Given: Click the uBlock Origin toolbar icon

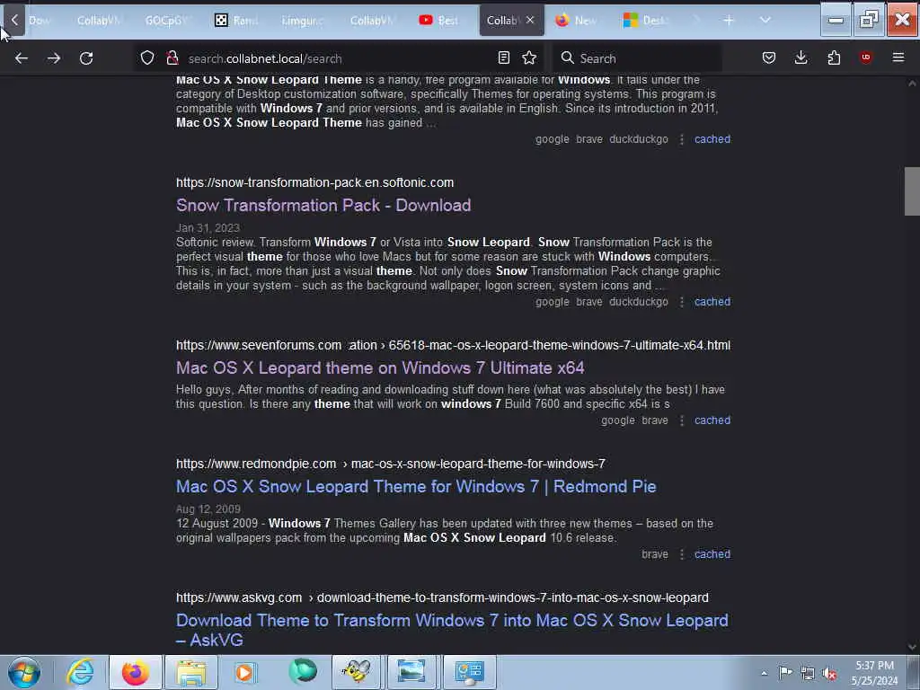Looking at the screenshot, I should click(x=865, y=57).
